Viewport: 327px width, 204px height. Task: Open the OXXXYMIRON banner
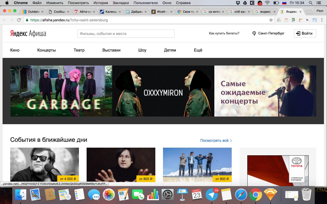click(163, 91)
